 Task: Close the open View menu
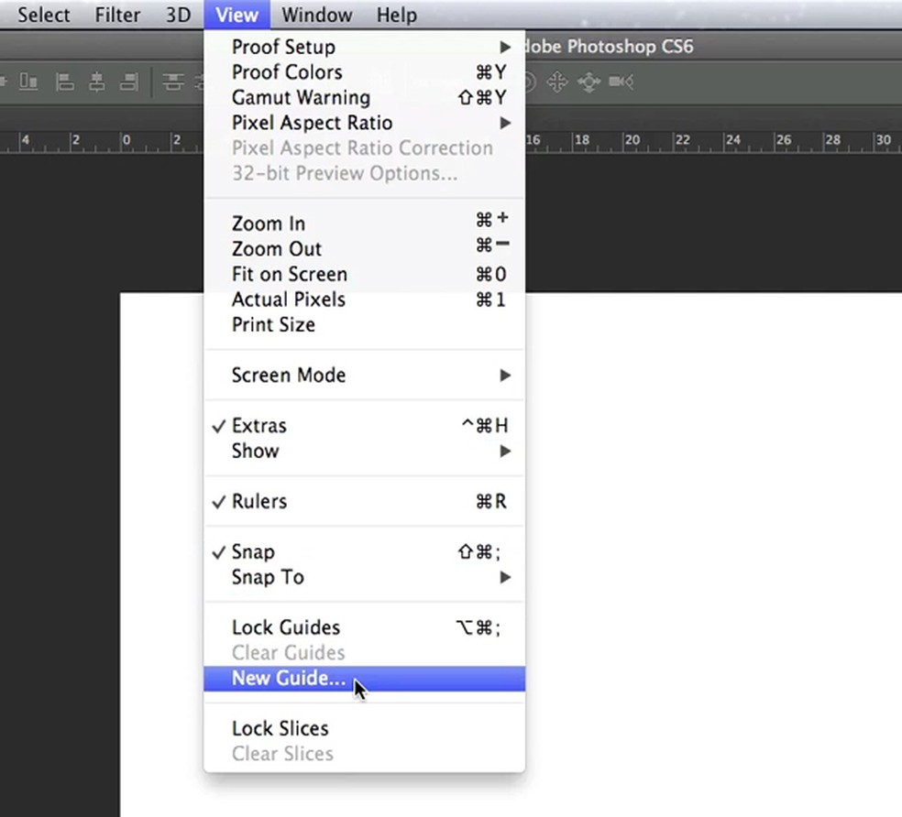[x=237, y=15]
